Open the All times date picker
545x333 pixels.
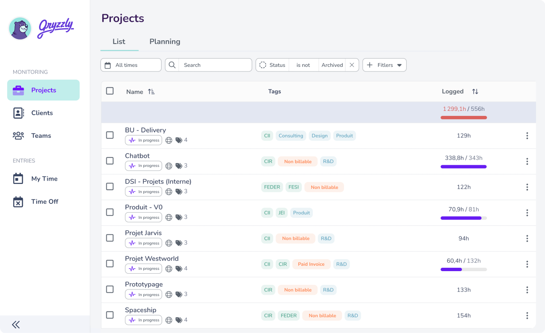(x=131, y=65)
